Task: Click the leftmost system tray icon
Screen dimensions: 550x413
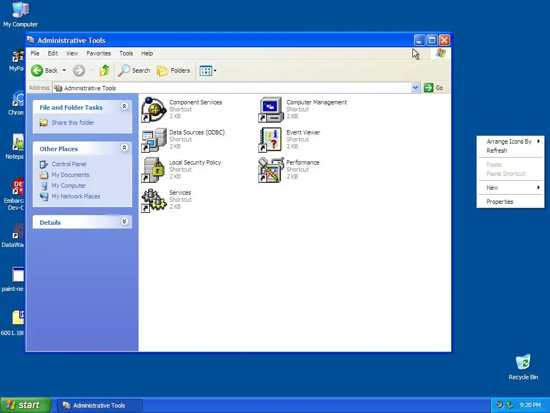Action: tap(500, 405)
